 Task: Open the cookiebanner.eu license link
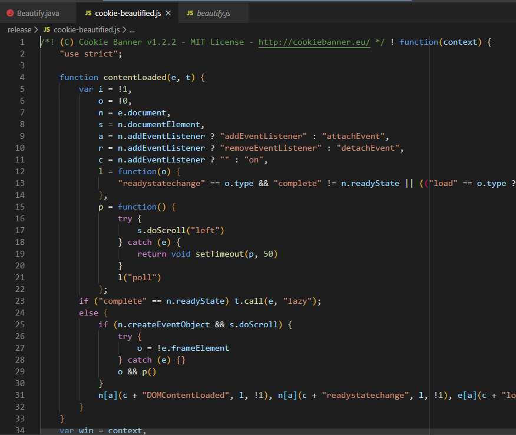314,42
